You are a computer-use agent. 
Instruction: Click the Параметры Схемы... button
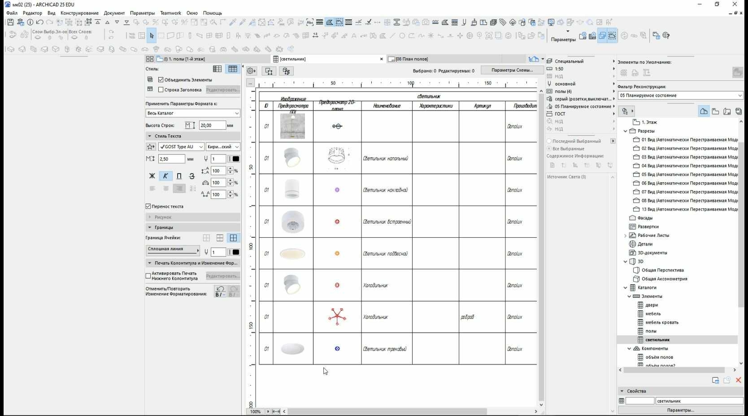[512, 70]
